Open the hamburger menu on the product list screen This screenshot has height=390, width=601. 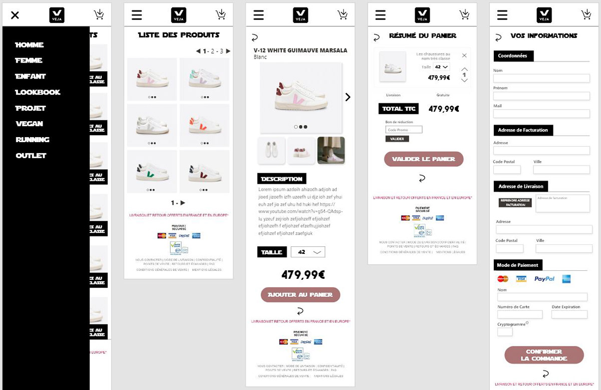(137, 15)
